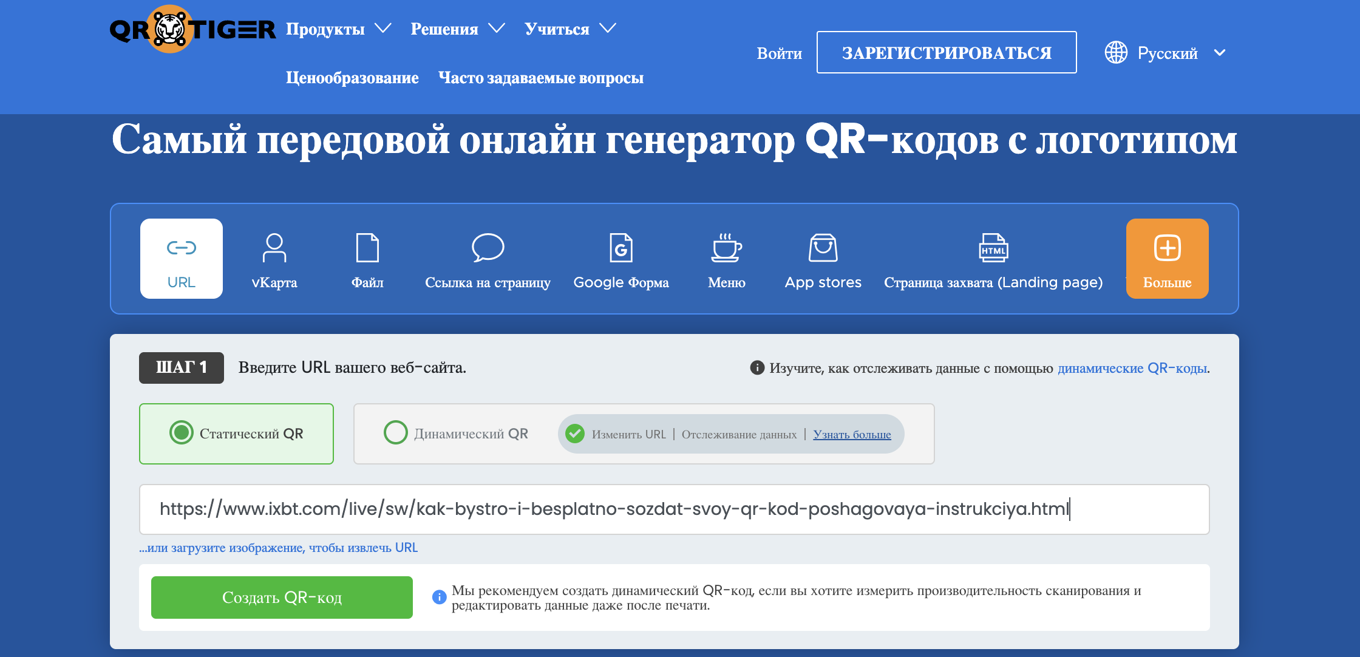Open the App stores bag icon
1360x657 pixels.
click(x=823, y=249)
